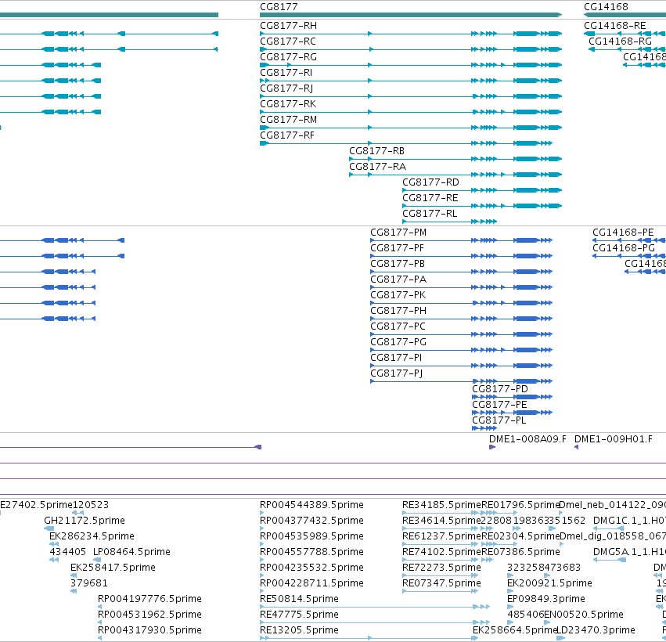
Task: Open protein CG8177-PJ
Action: point(396,373)
